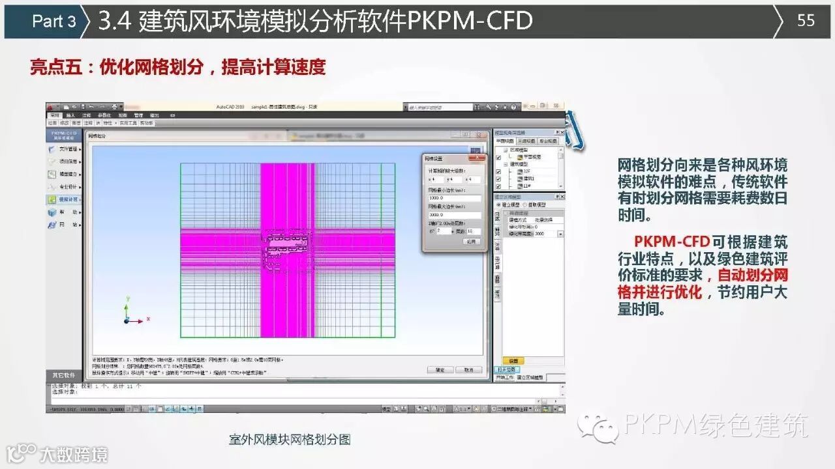This screenshot has height=469, width=835.
Task: Select the 建立模型 radio button
Action: tap(500, 205)
